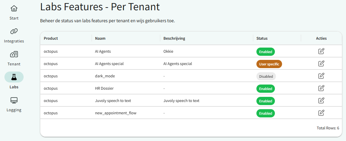Open the Start home icon
346x141 pixels.
point(14,9)
